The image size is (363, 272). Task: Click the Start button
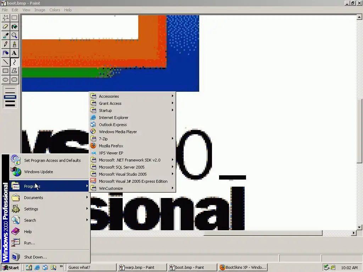11,268
